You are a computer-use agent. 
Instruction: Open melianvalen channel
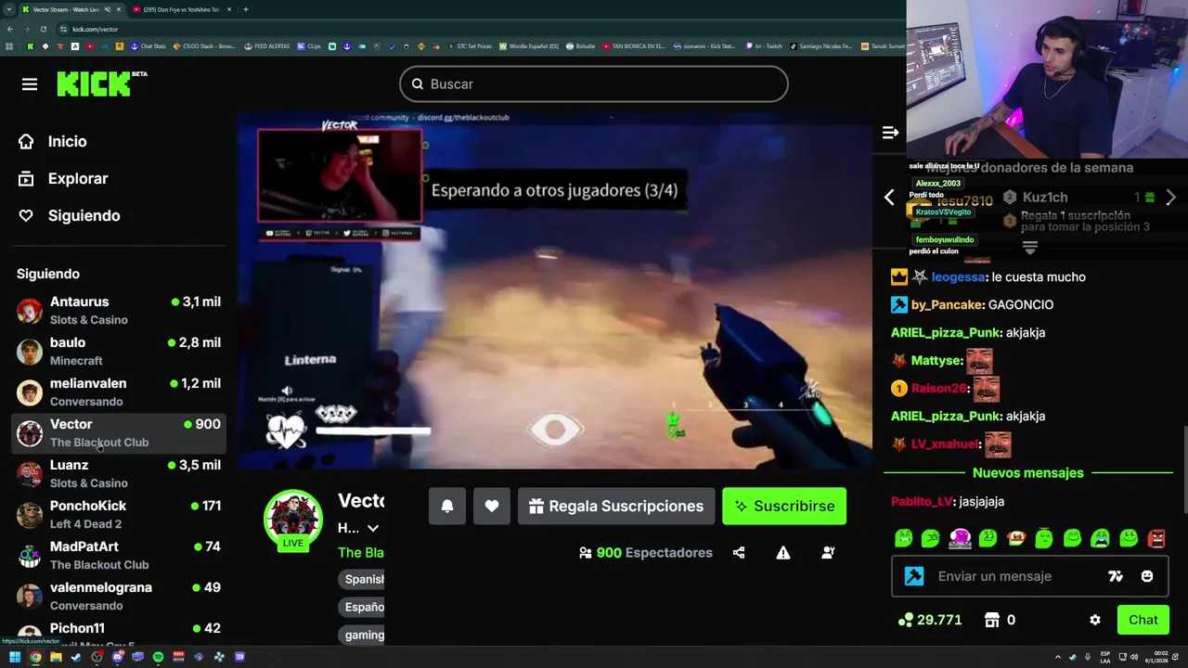point(119,392)
